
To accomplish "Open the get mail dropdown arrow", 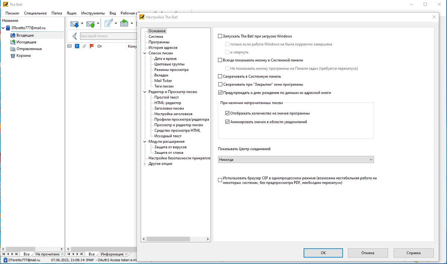I will (82, 24).
